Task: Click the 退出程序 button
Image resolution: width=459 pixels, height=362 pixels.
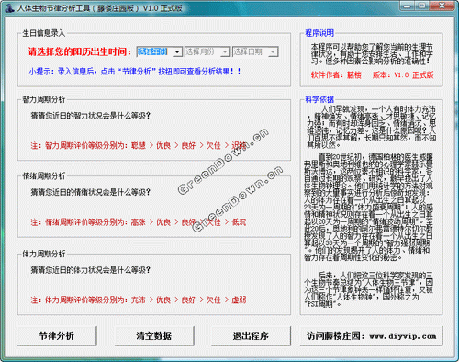Action: click(x=251, y=335)
